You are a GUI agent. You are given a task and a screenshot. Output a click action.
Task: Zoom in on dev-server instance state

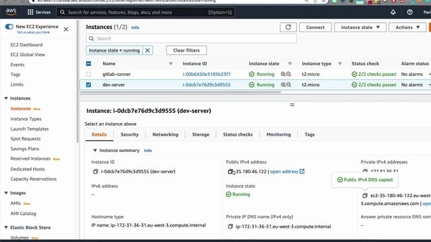pyautogui.click(x=283, y=85)
